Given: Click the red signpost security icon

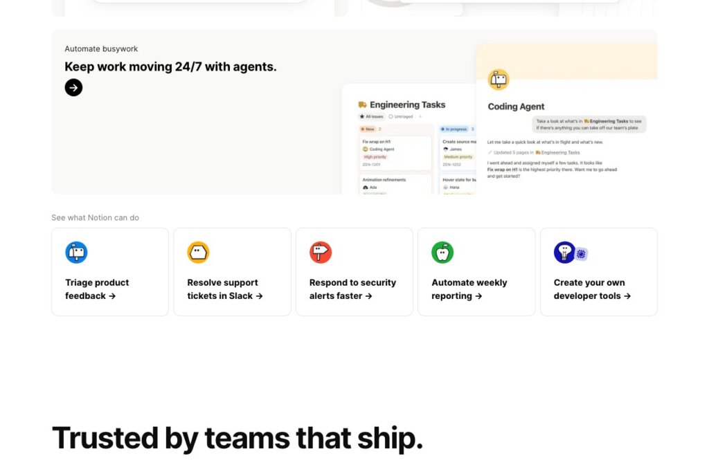Looking at the screenshot, I should coord(320,252).
